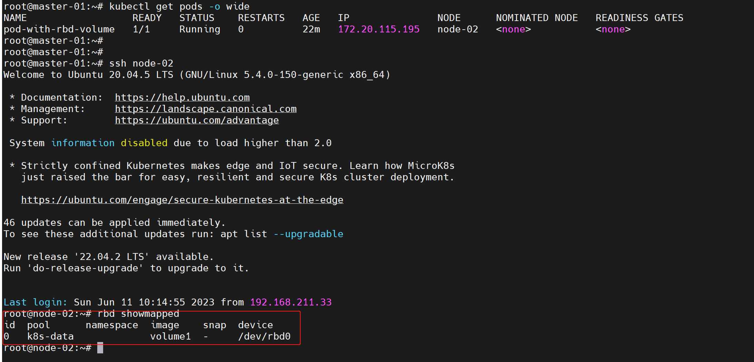Click the NOMINATED NODE column header
754x362 pixels.
tap(537, 18)
